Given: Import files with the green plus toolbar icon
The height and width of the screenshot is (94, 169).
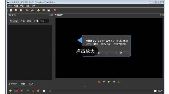Looking at the screenshot, I should pos(38,10).
